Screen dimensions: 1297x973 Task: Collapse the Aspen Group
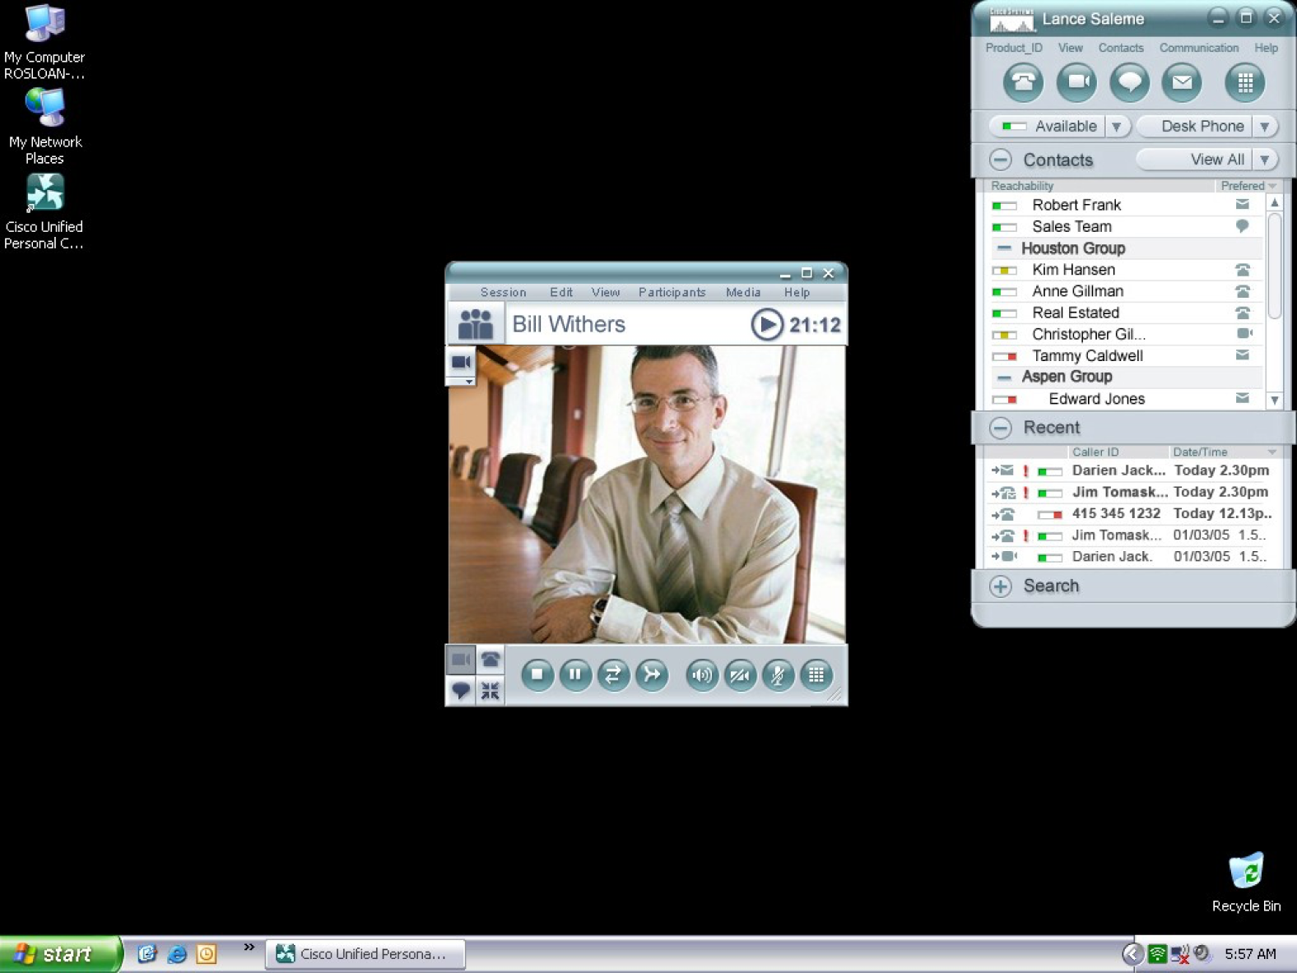point(1004,377)
